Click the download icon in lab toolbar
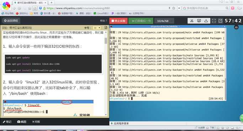 [206, 21]
